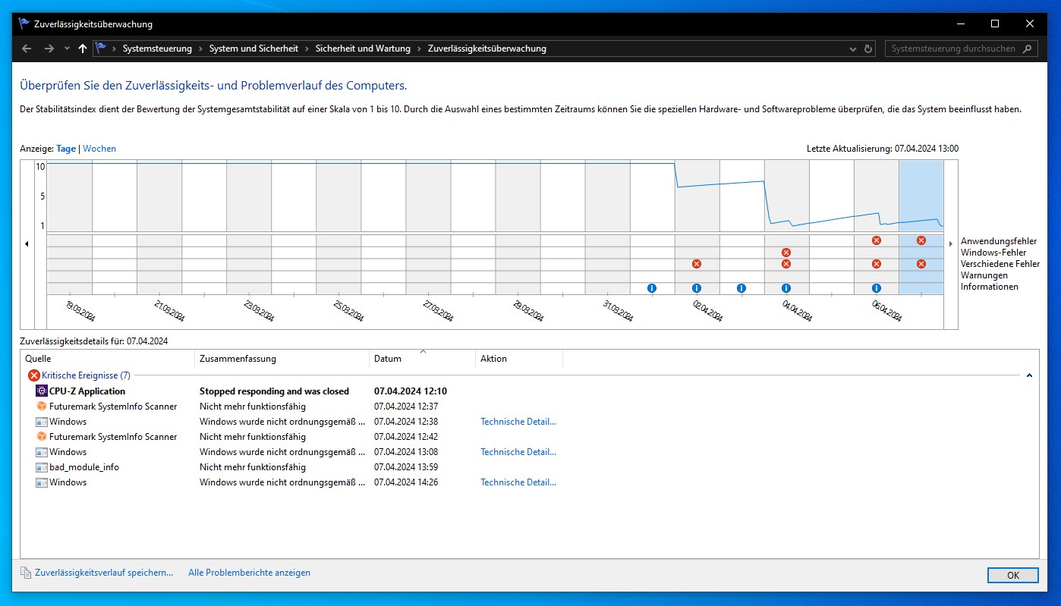
Task: Expand the chevron after Sicherheit und Wartung
Action: click(419, 49)
